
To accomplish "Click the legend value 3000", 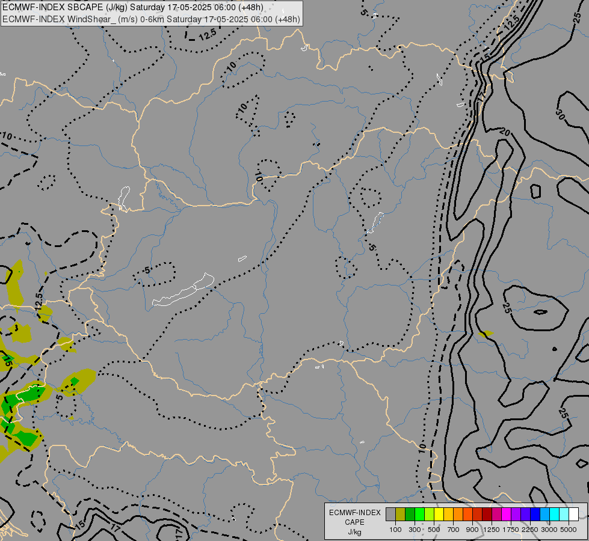I will 549,530.
